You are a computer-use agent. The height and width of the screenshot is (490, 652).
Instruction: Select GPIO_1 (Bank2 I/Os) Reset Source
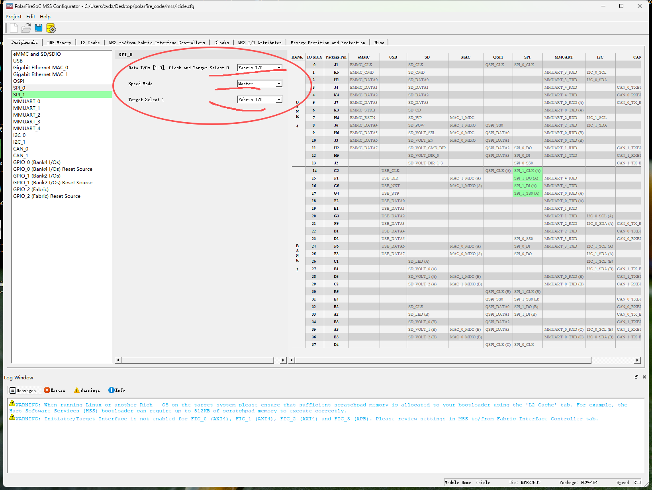click(62, 183)
